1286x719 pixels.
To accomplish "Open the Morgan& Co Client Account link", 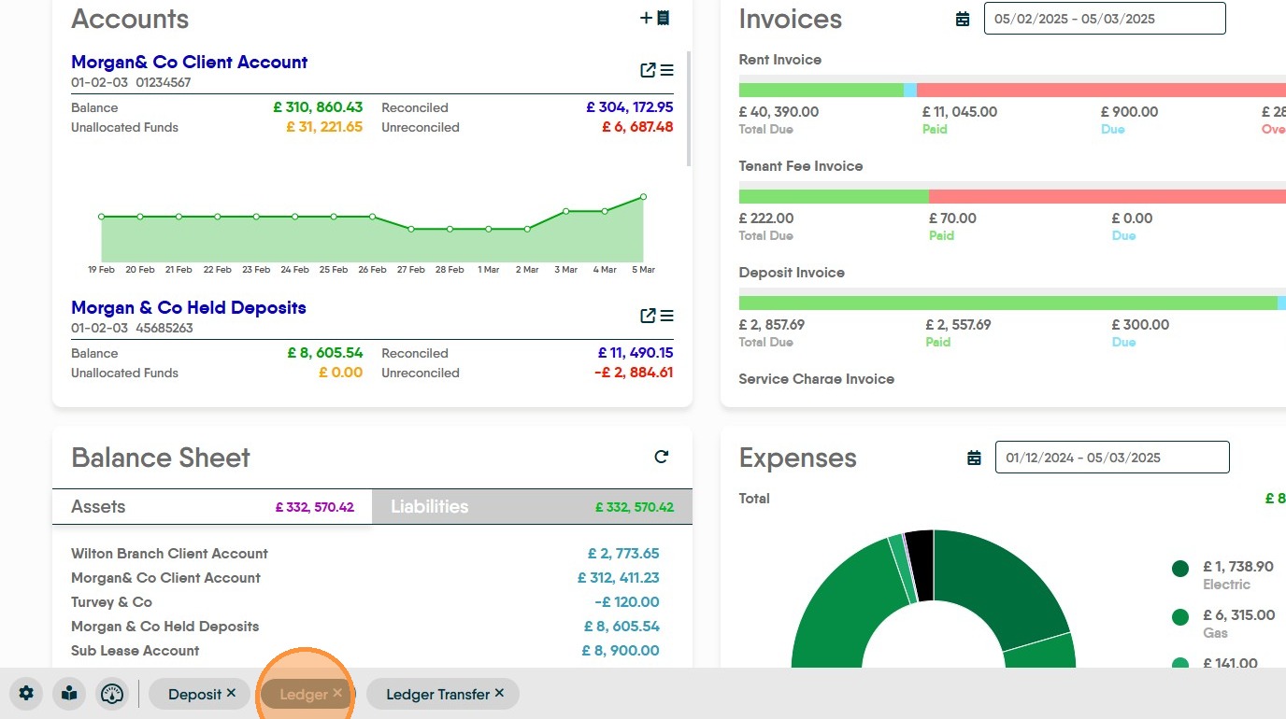I will click(189, 63).
